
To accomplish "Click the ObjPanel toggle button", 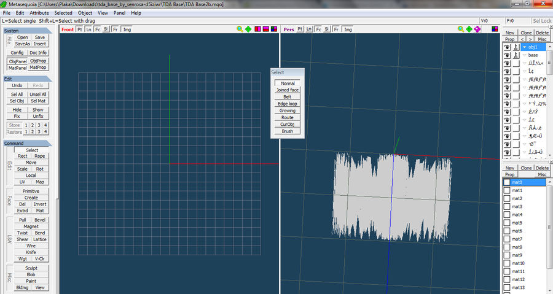I will click(17, 61).
